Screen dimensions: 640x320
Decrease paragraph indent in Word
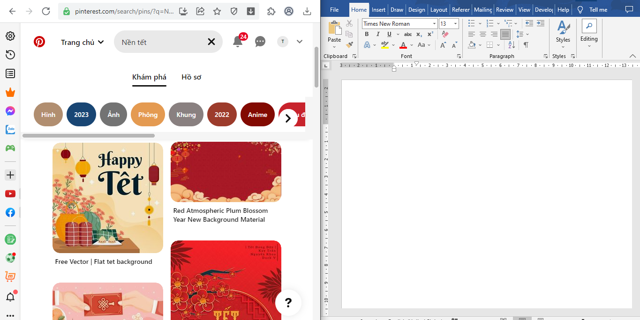click(529, 23)
